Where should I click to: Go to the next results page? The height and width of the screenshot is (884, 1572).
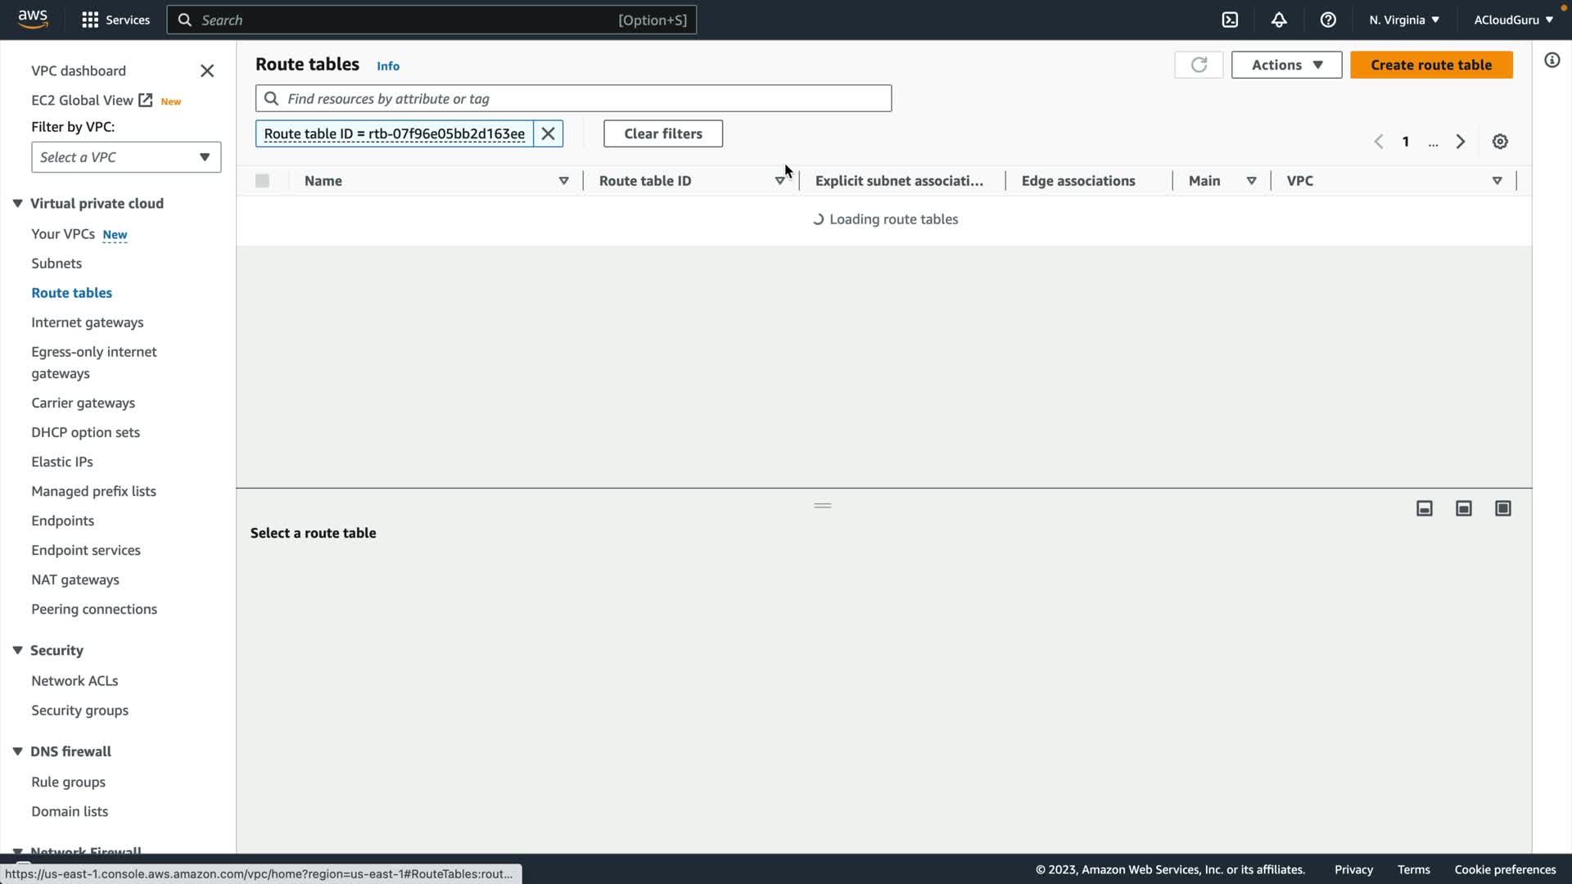(x=1461, y=142)
